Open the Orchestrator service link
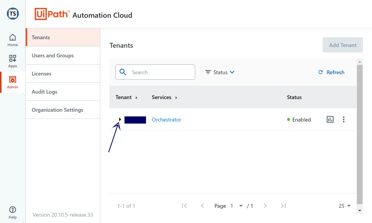This screenshot has width=372, height=223. (x=166, y=120)
